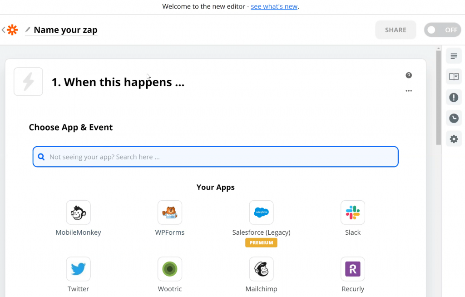Choose the WPForms app icon

[170, 213]
